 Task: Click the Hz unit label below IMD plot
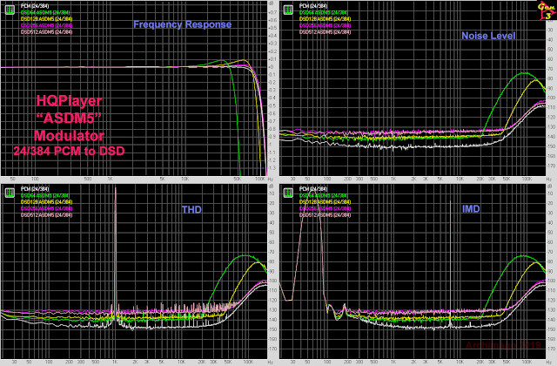549,363
